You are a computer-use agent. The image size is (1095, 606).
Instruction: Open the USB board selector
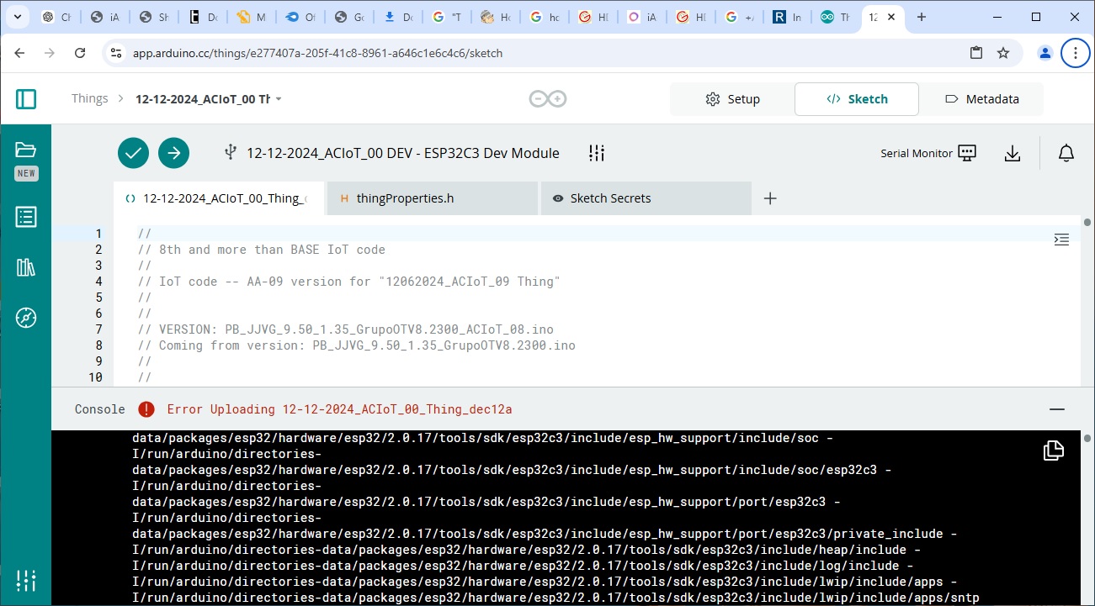pyautogui.click(x=230, y=152)
